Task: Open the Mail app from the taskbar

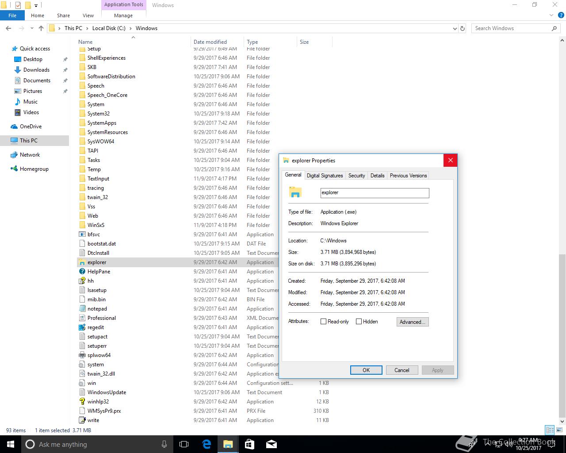Action: (271, 444)
